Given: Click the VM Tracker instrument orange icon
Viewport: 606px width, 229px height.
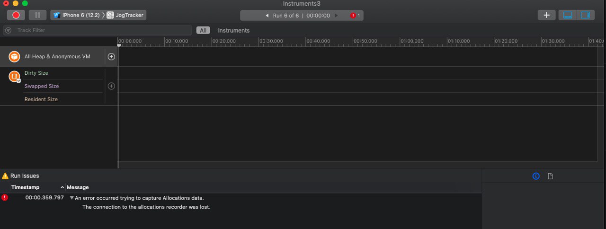Looking at the screenshot, I should coord(14,76).
